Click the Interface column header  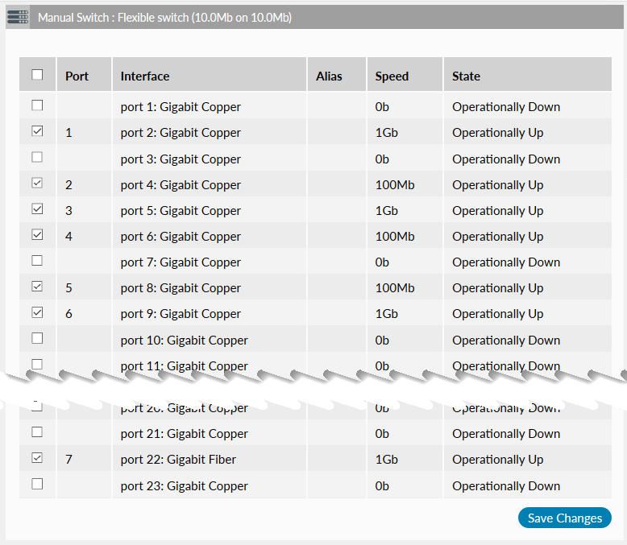(x=145, y=76)
